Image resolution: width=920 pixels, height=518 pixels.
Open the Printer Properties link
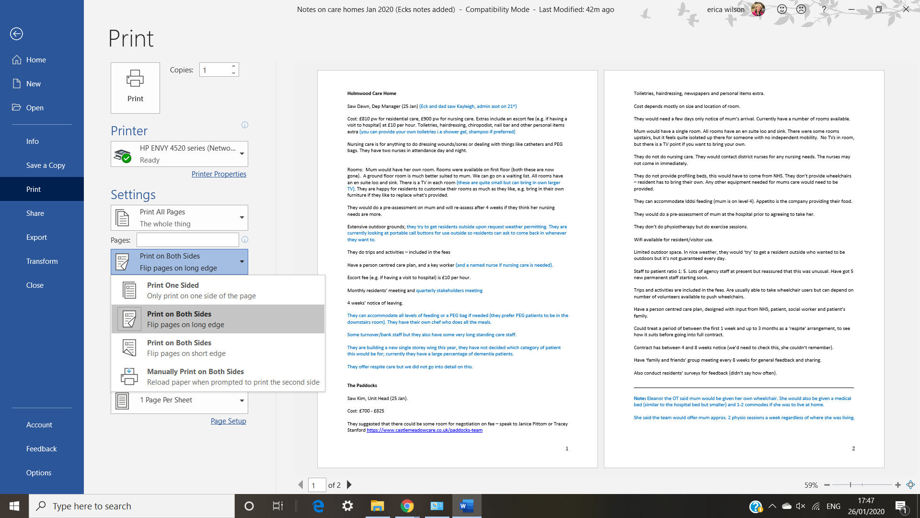pyautogui.click(x=219, y=174)
